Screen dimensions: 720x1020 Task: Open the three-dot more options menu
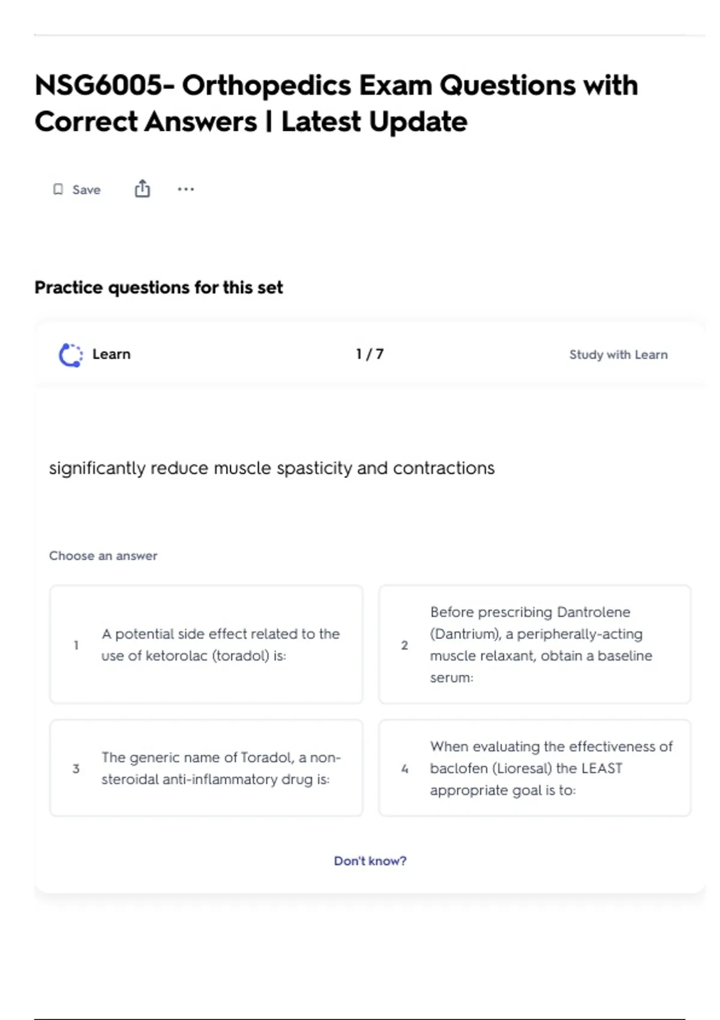(185, 190)
